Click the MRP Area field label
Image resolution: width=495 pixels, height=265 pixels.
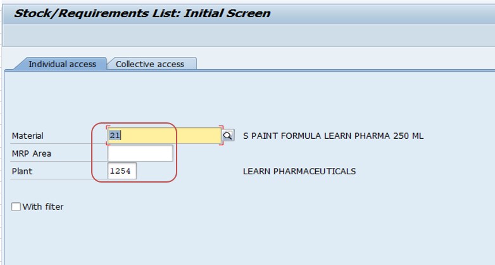click(x=31, y=153)
